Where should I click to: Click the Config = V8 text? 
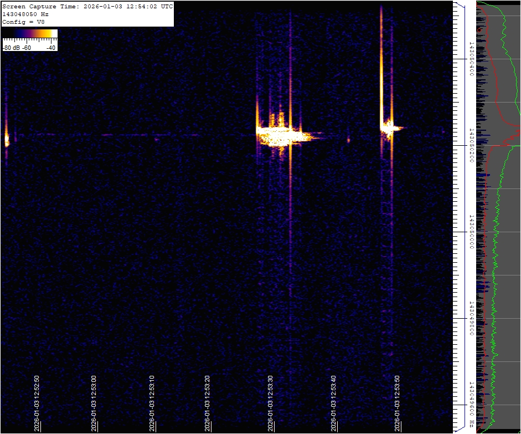[23, 22]
